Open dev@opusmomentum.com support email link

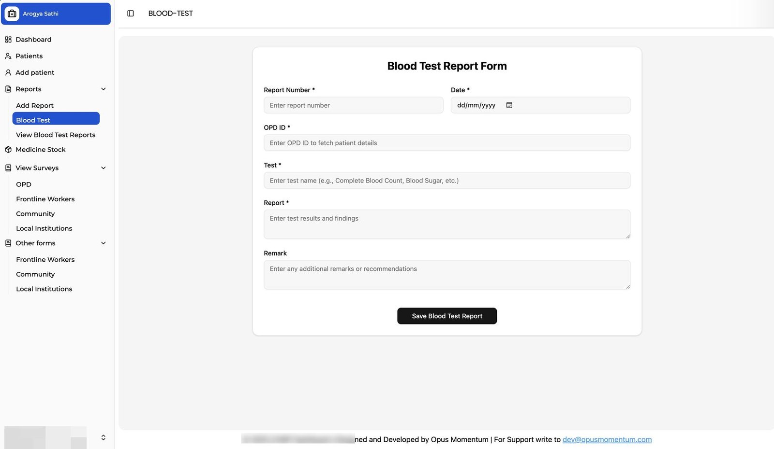click(x=607, y=439)
